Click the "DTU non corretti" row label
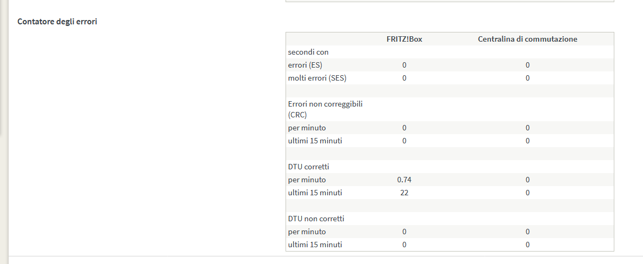Screen dimensions: 643x264 pos(316,219)
